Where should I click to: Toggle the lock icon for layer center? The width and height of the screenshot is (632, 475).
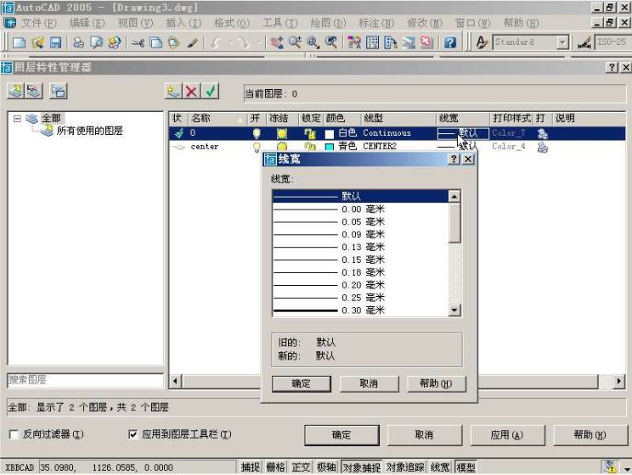(x=309, y=148)
